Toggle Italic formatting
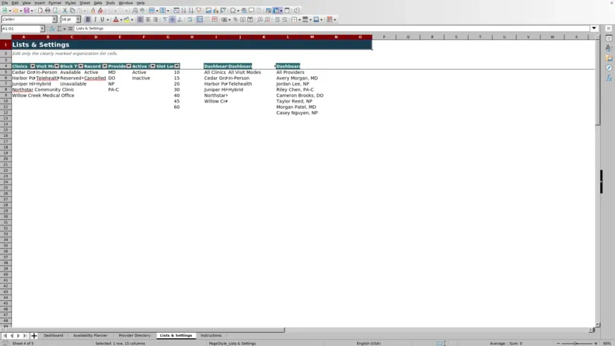Screen dimensions: 615x346 click(95, 20)
